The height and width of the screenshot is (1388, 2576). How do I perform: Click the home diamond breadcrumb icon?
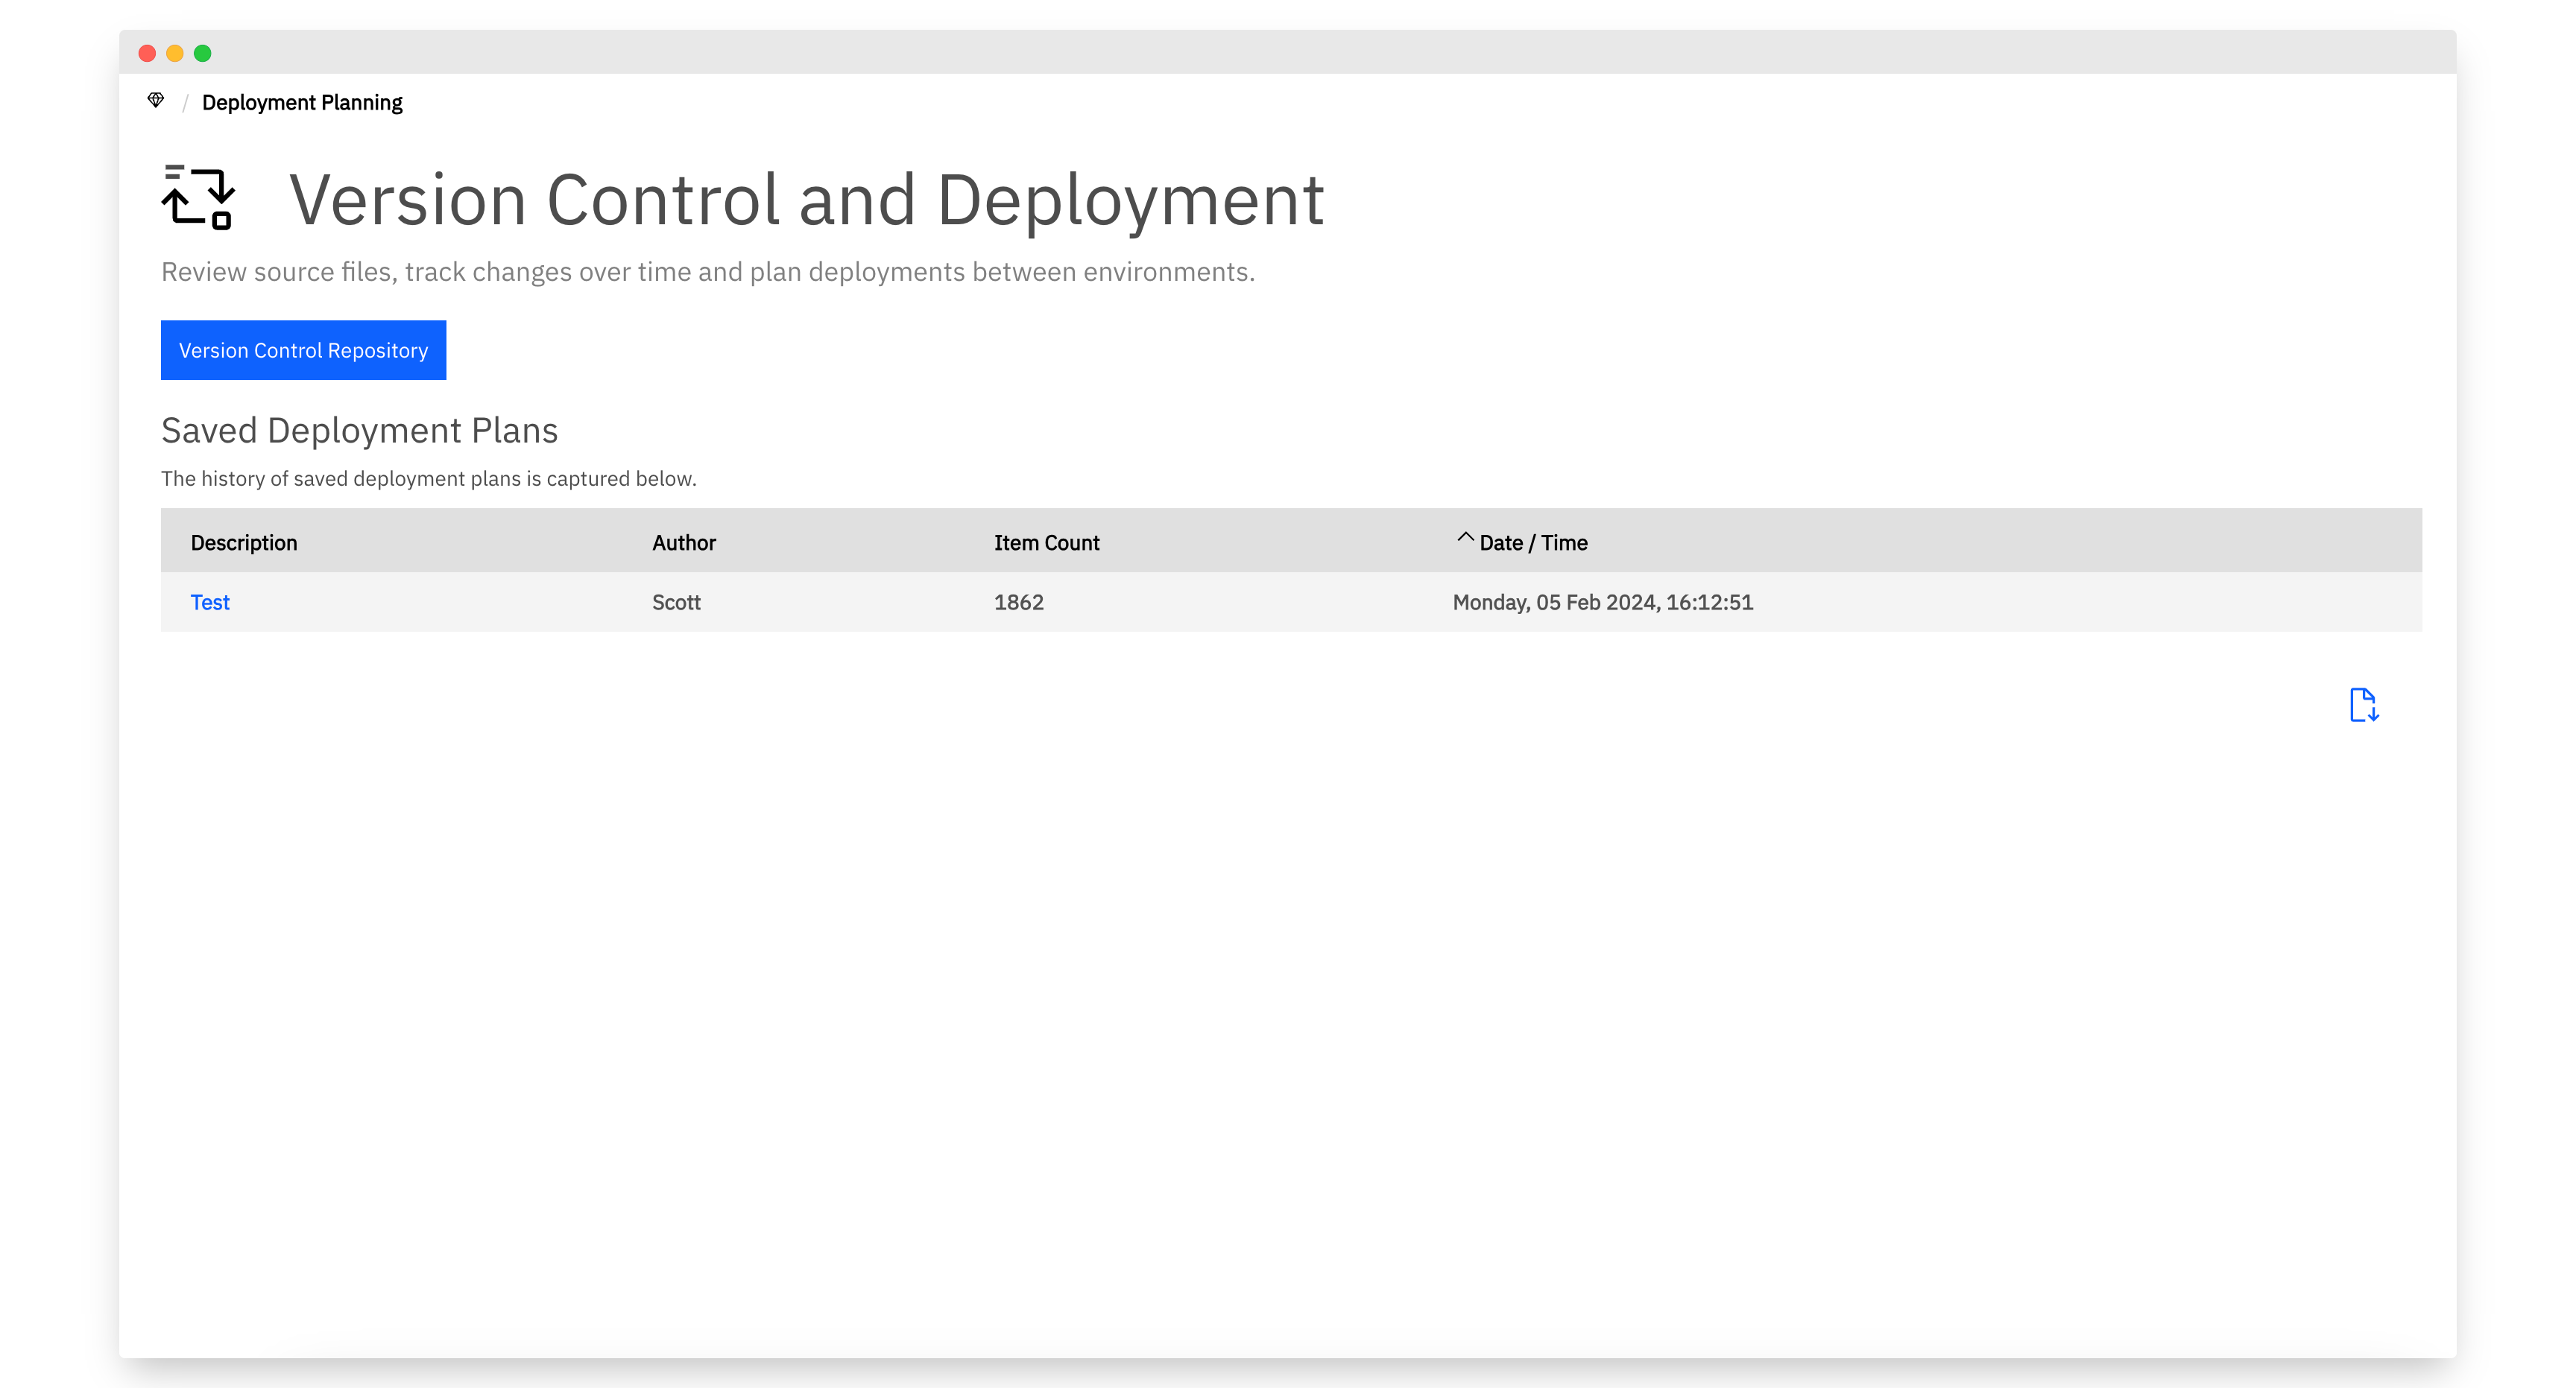click(x=156, y=100)
